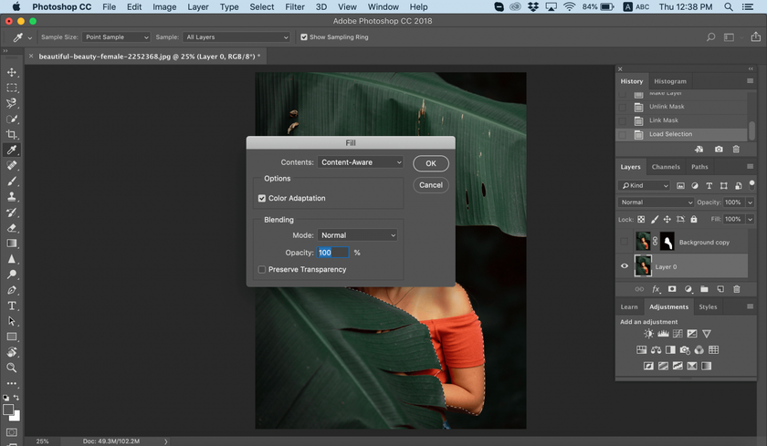Toggle the mask link on Background copy
The image size is (767, 446).
coord(655,242)
